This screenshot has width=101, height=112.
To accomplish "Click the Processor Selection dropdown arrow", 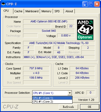I will coord(70,93).
